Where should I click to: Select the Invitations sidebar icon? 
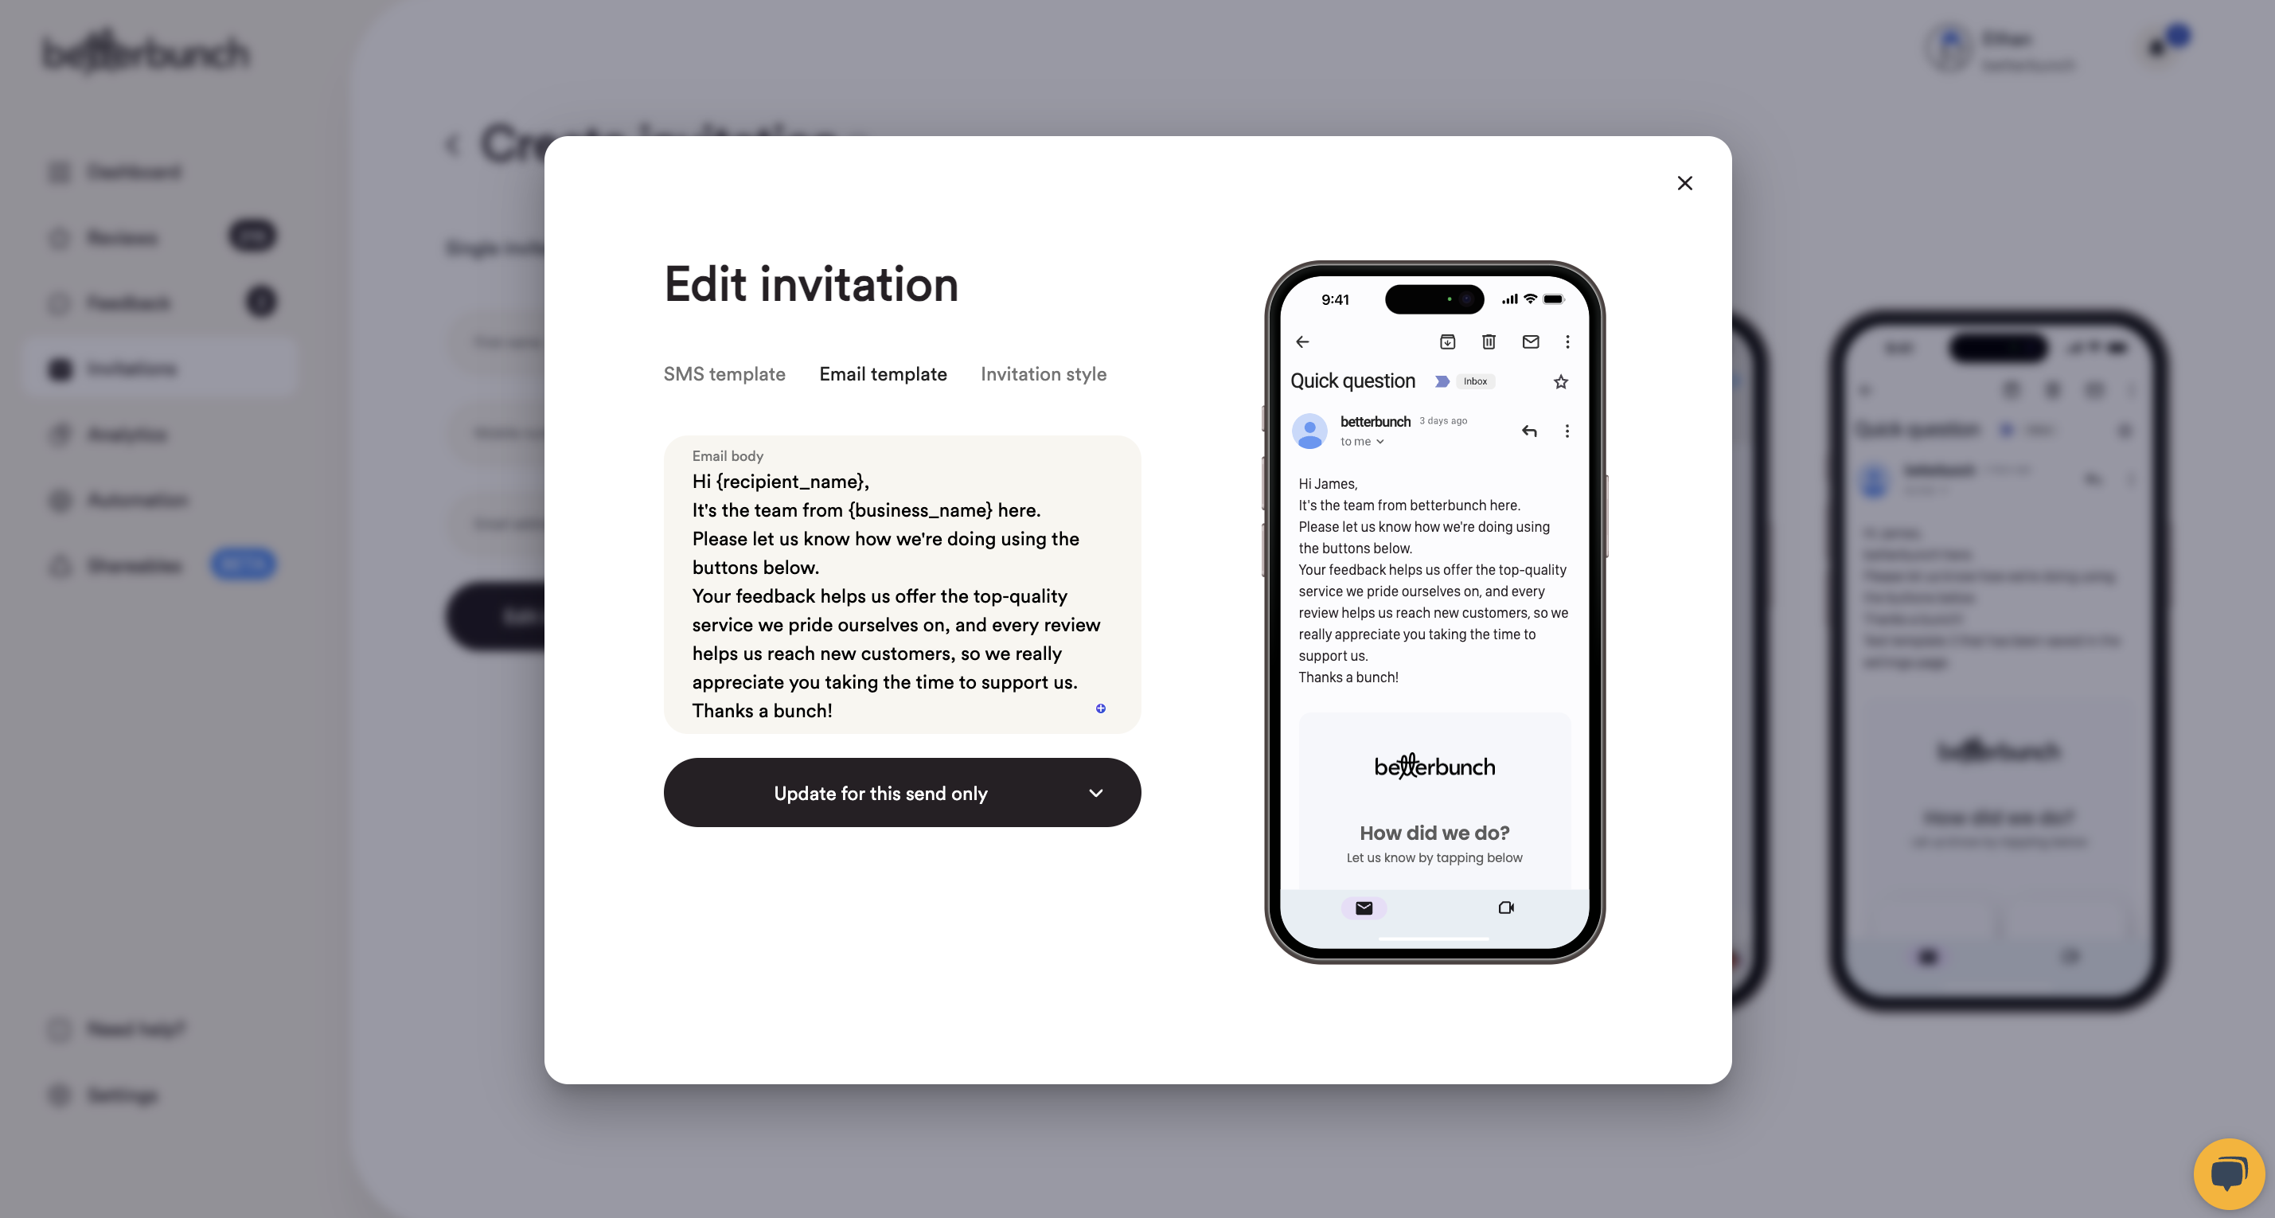[x=60, y=369]
